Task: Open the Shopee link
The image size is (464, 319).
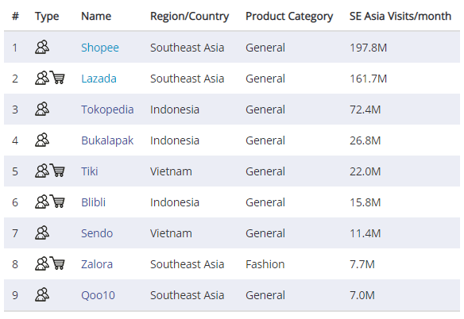Action: [100, 48]
